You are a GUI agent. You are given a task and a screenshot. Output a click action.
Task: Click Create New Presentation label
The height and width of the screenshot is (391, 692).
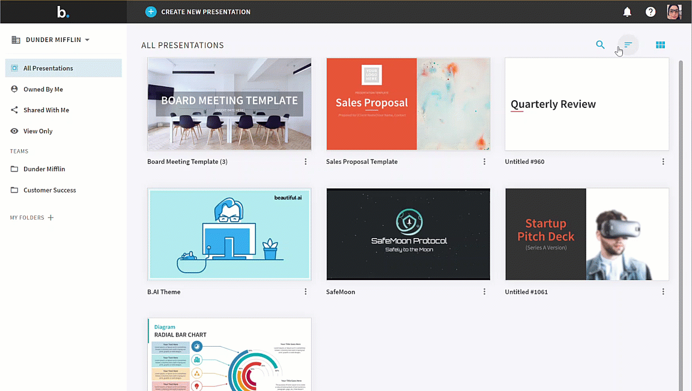pyautogui.click(x=205, y=12)
